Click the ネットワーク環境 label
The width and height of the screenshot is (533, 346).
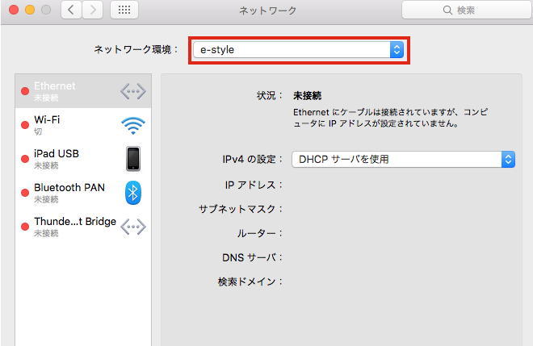[x=136, y=49]
